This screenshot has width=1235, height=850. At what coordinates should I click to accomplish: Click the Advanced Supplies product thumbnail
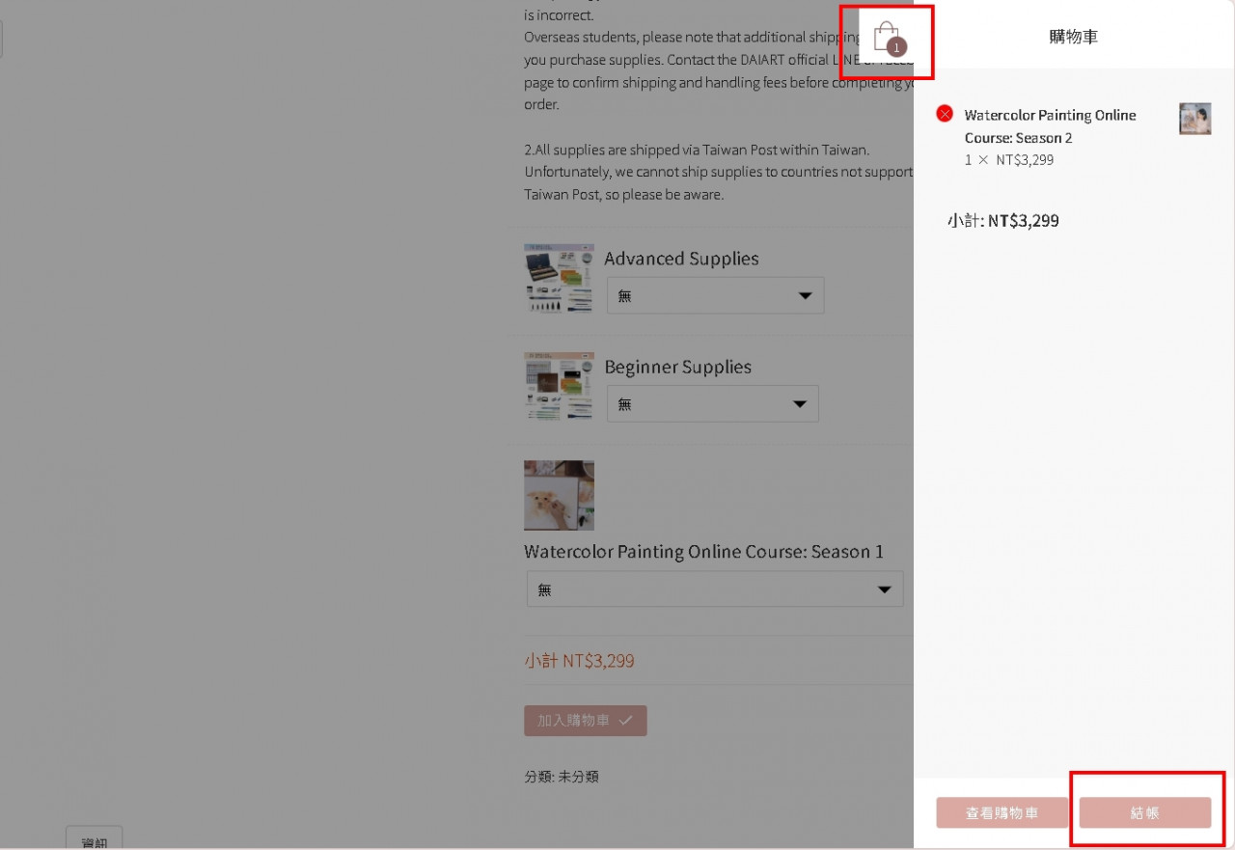[559, 278]
